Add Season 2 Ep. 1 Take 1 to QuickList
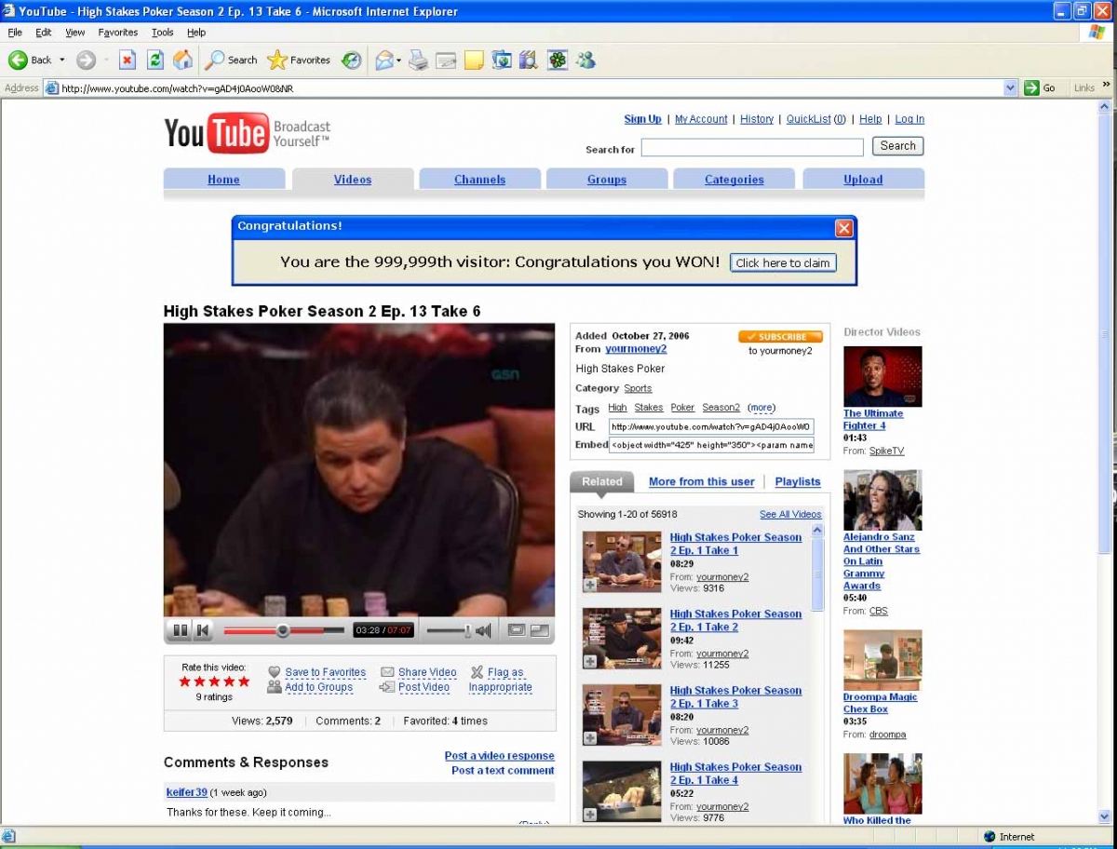The image size is (1117, 849). pyautogui.click(x=590, y=585)
